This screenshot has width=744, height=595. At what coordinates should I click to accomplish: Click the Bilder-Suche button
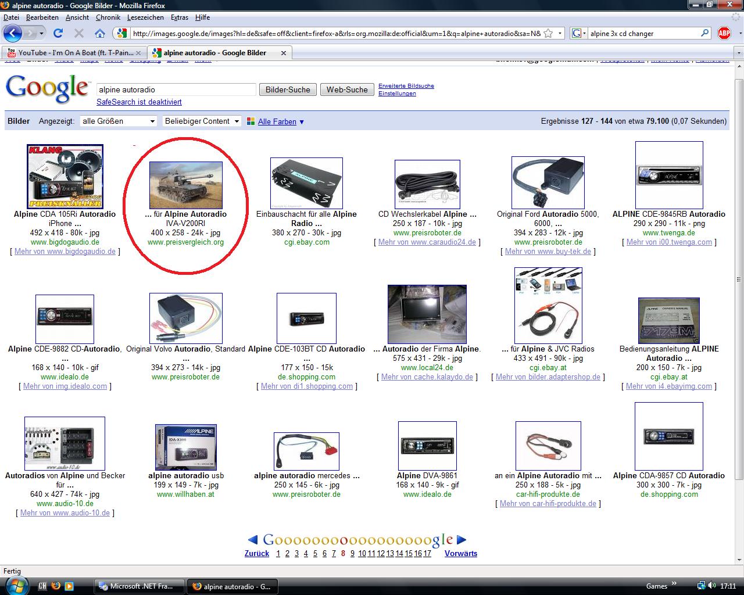pos(288,89)
